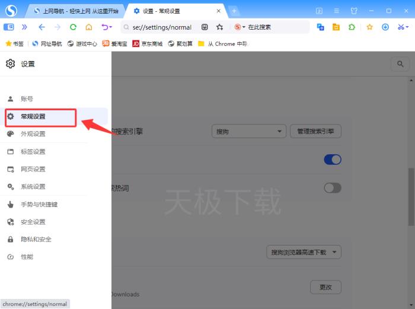Click the 管理搜索引擎 button
Viewport: 415px width, 309px height.
[x=315, y=131]
